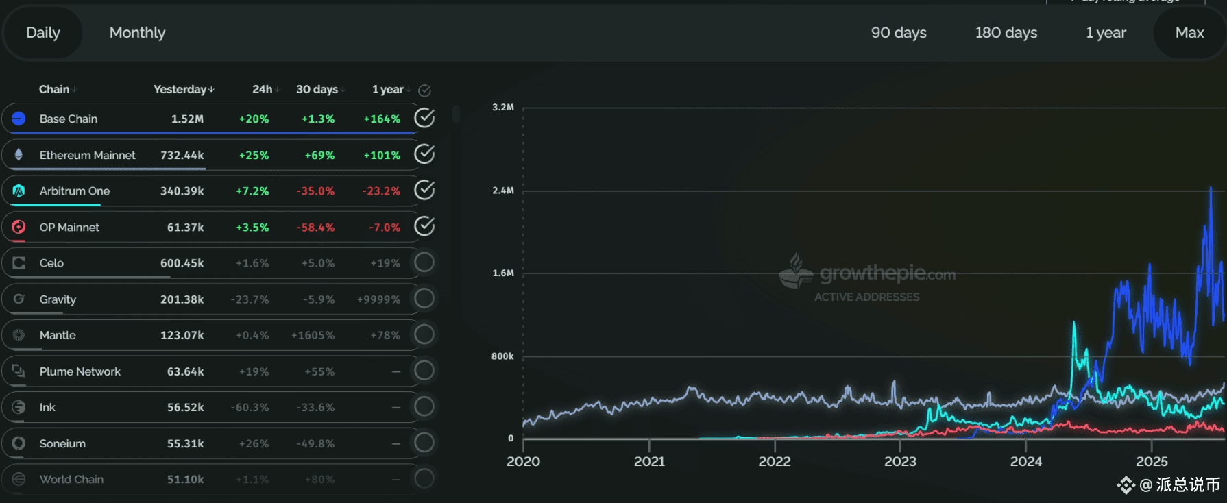Click World Chain's 51.10k value
The height and width of the screenshot is (503, 1227).
185,479
